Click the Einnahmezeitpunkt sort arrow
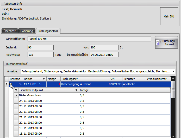Screen dimensions: 181x138 tap(76, 90)
